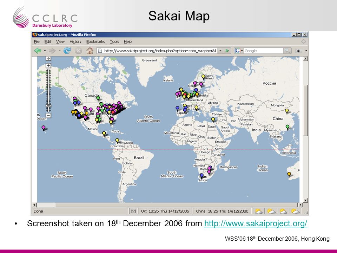
Task: Go back with the green Back arrow
Action: point(38,51)
